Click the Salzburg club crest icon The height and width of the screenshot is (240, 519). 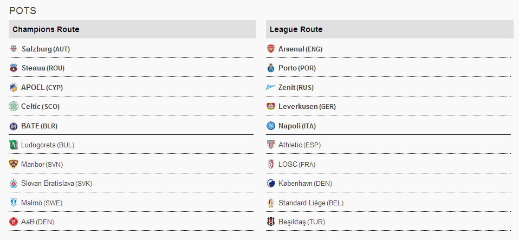[x=14, y=49]
